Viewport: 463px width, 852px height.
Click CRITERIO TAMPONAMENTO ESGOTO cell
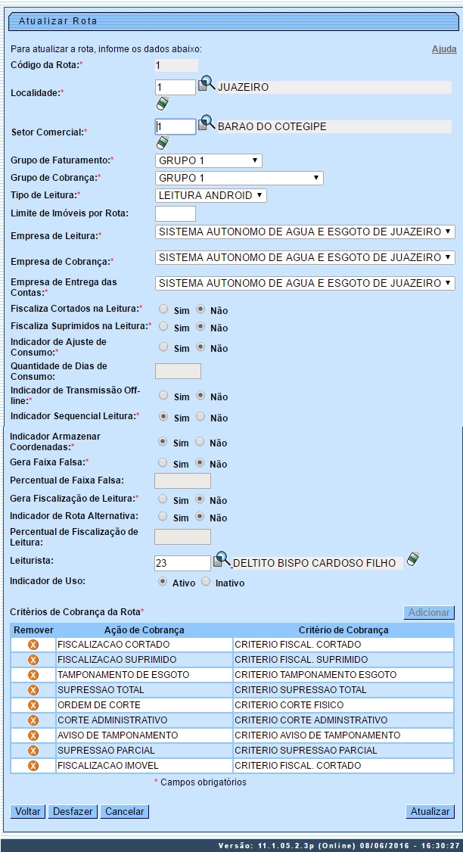[343, 675]
